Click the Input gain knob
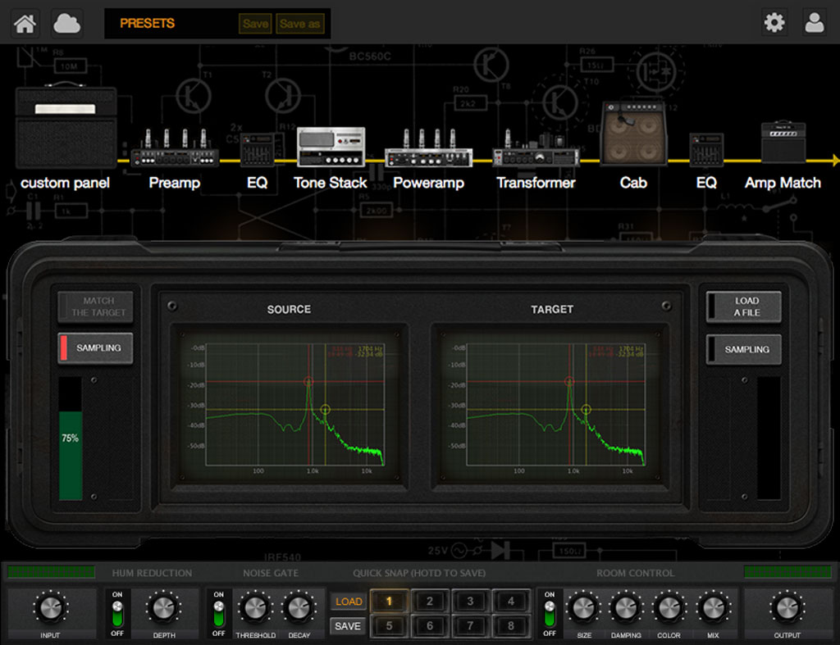840x645 pixels. click(50, 608)
